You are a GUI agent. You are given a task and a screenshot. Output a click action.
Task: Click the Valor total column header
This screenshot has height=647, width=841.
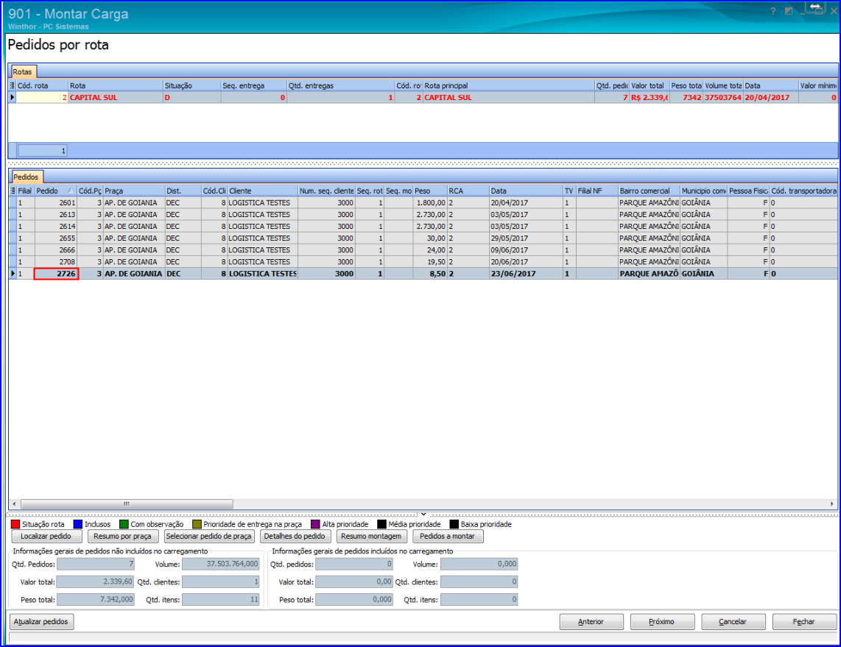[649, 85]
